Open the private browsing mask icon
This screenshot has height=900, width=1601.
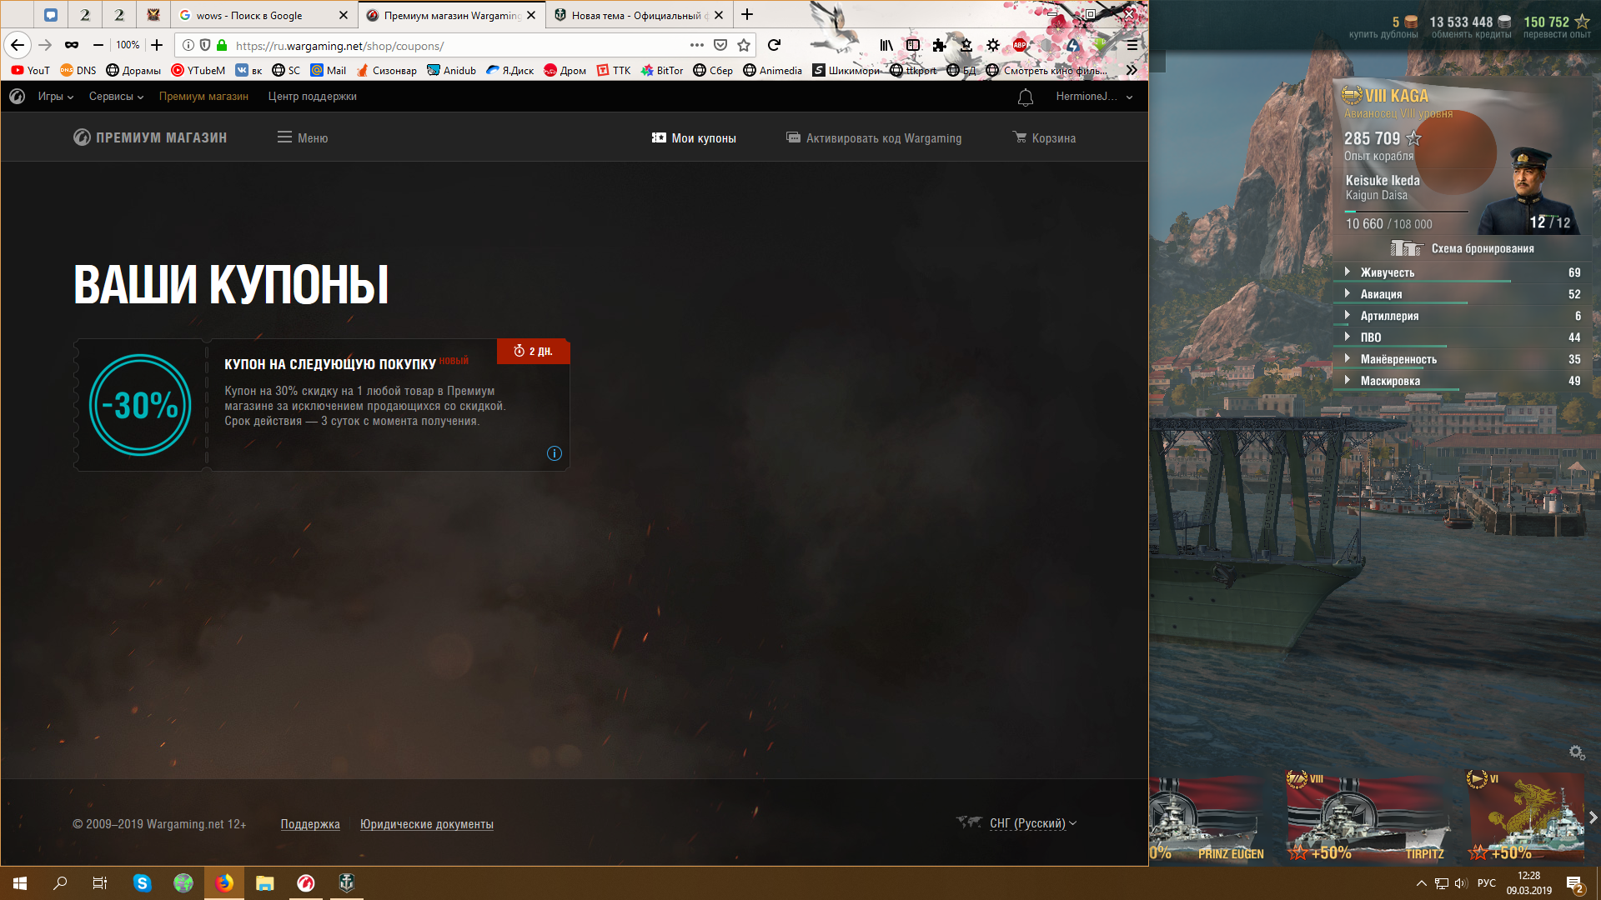(72, 45)
